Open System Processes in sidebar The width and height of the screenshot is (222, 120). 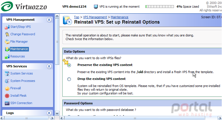23,81
